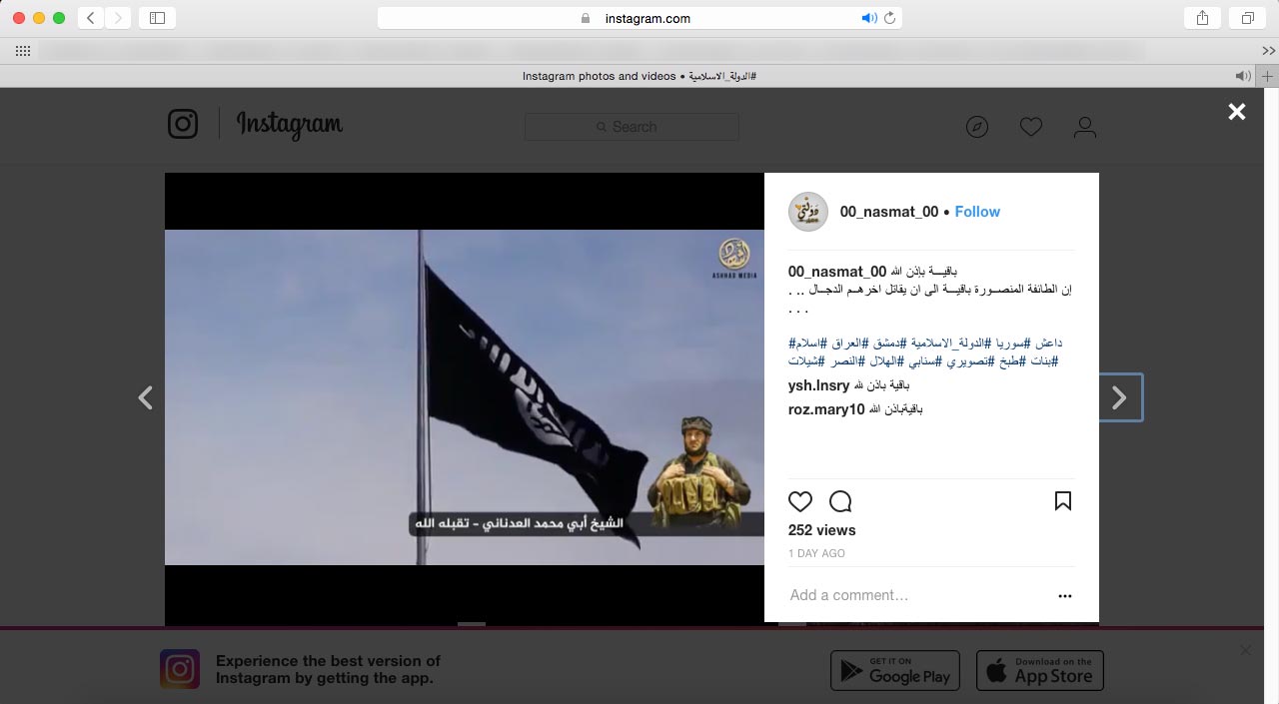Mute audio on this tab
This screenshot has width=1279, height=704.
pyautogui.click(x=1242, y=76)
